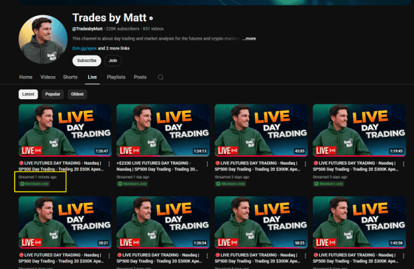Open the Playlists tab
414x269 pixels.
[116, 77]
